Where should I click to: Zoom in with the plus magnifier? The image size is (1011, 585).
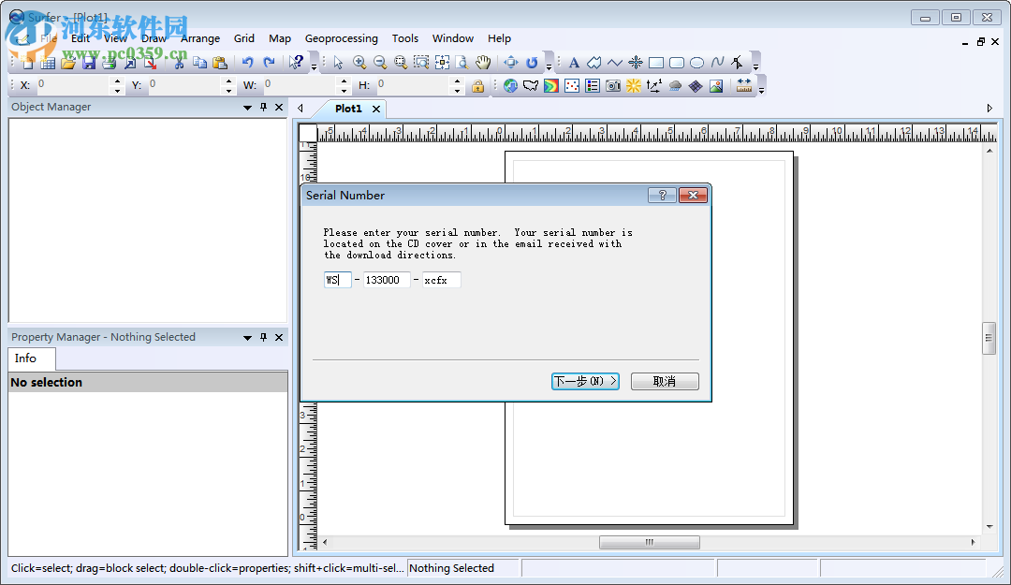click(x=359, y=63)
